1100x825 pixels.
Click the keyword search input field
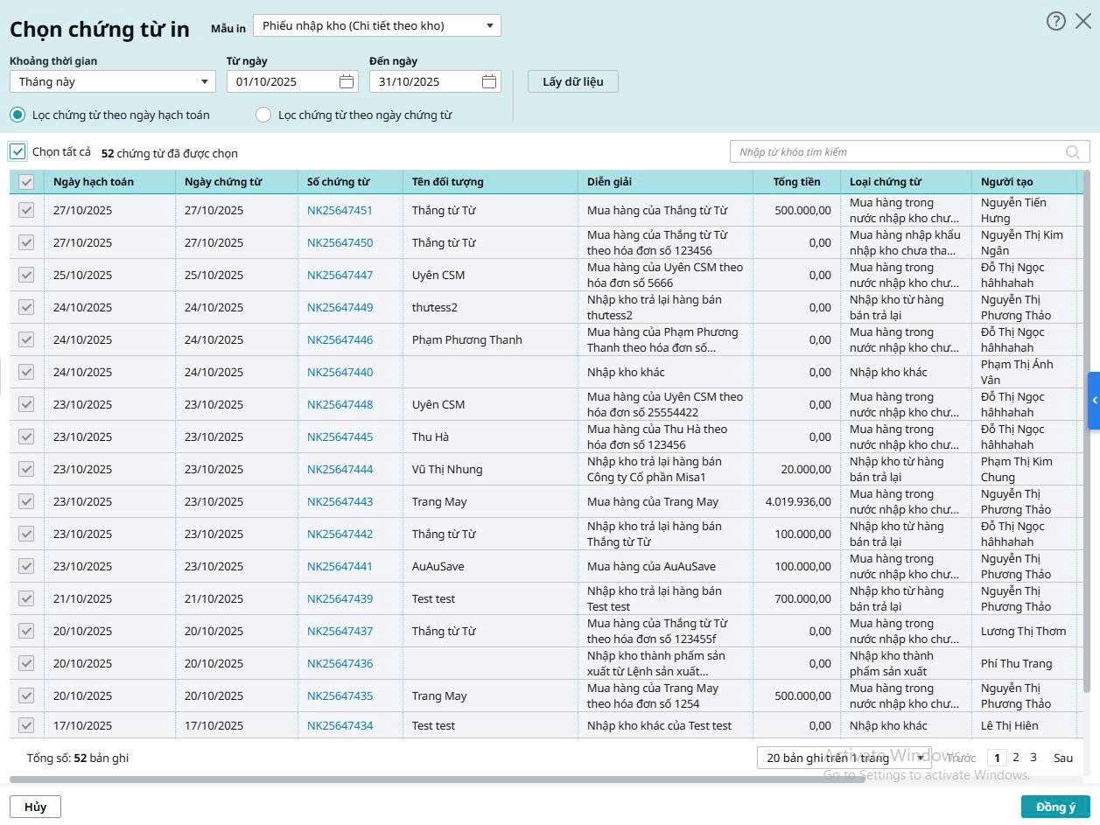pos(897,152)
